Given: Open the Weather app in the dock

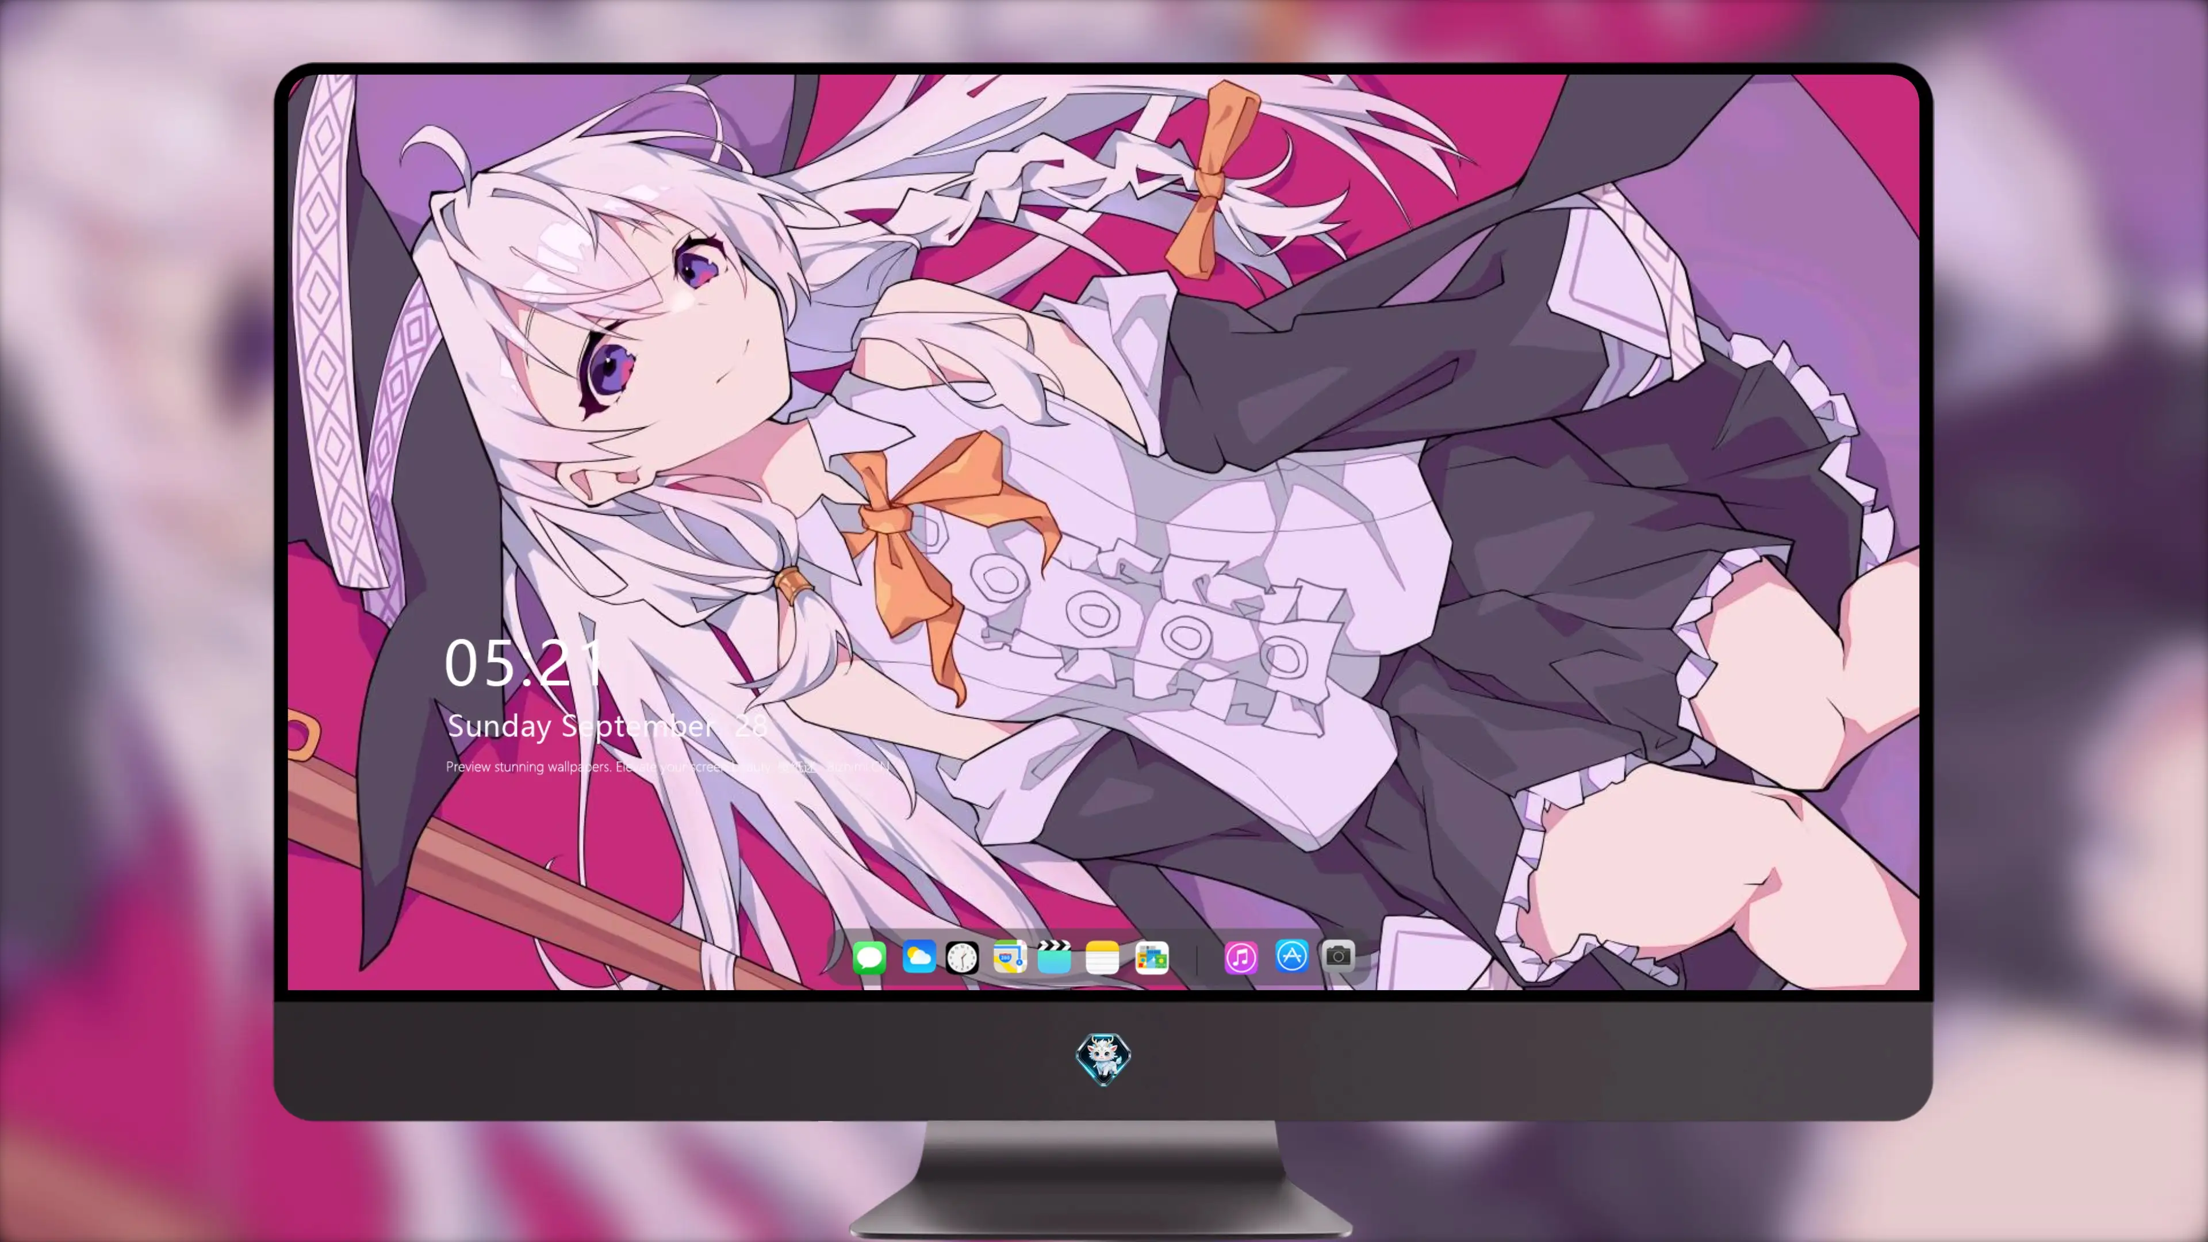Looking at the screenshot, I should point(918,957).
